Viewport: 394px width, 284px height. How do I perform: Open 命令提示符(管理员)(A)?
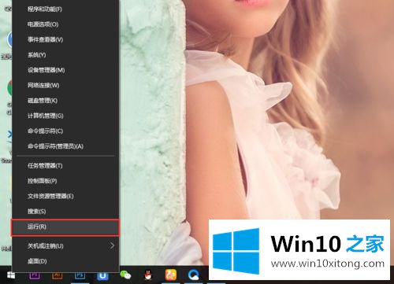pos(65,146)
